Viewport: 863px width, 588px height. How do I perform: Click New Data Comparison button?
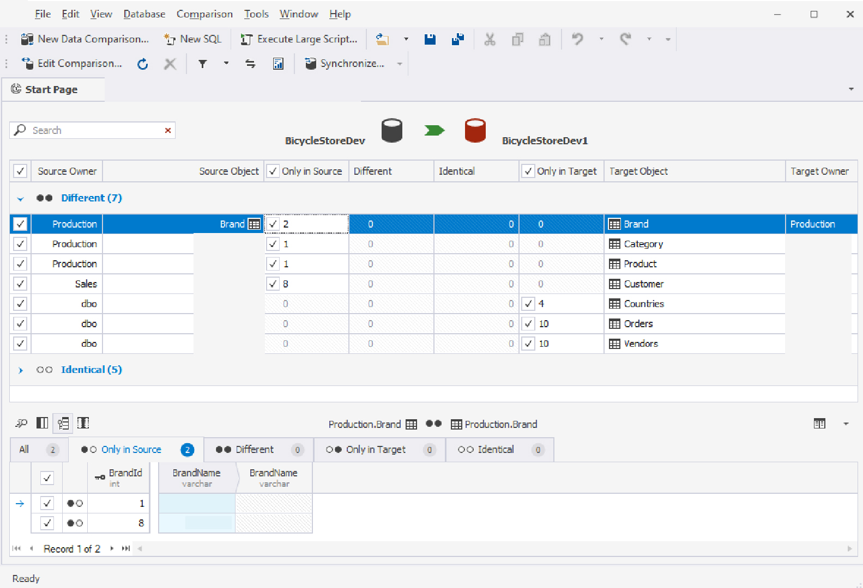[85, 39]
